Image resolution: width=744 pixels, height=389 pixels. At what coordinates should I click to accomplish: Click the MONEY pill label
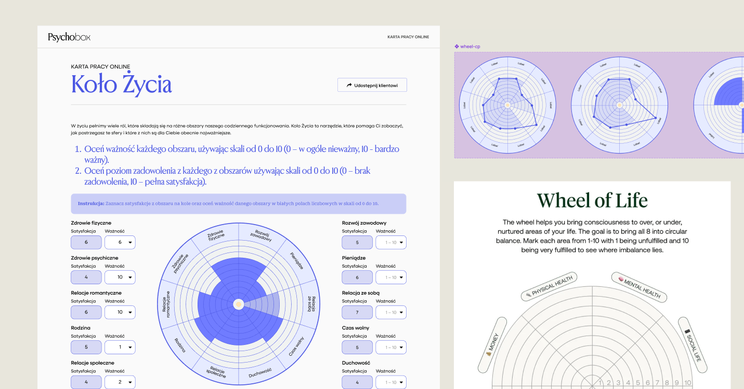click(492, 345)
